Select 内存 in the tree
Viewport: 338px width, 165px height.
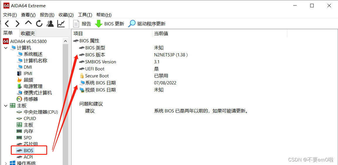[x=25, y=131]
